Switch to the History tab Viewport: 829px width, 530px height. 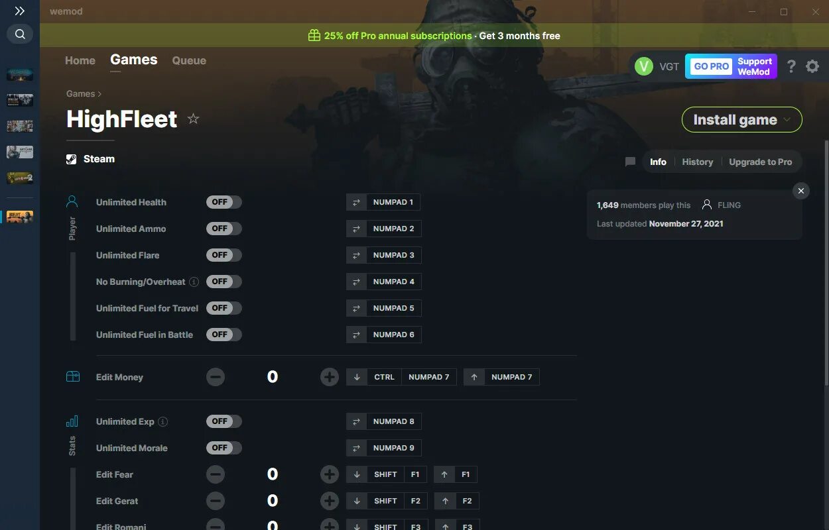point(698,162)
